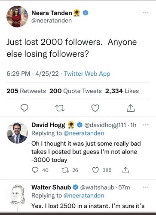
Task: Share Neera Tanden's main tweet
Action: pyautogui.click(x=131, y=108)
